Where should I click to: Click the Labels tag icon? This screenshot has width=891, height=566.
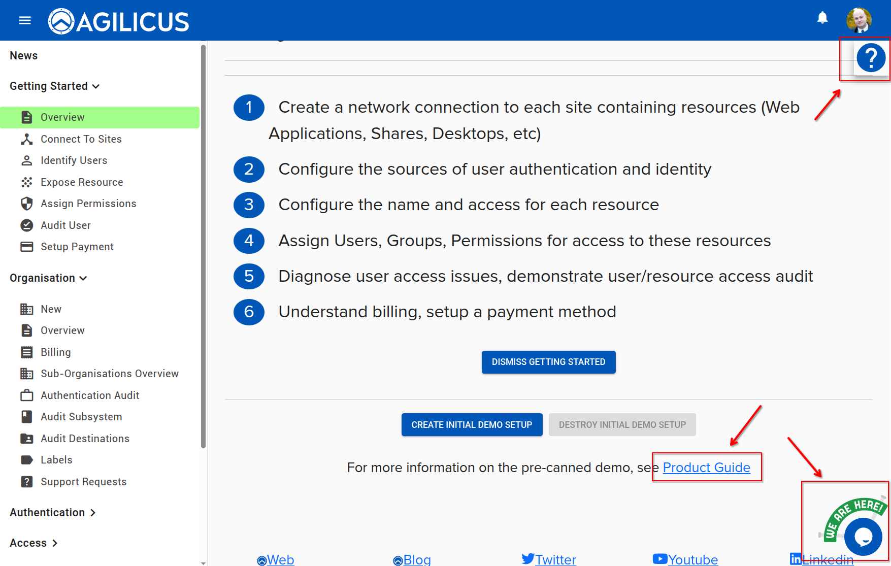tap(27, 460)
